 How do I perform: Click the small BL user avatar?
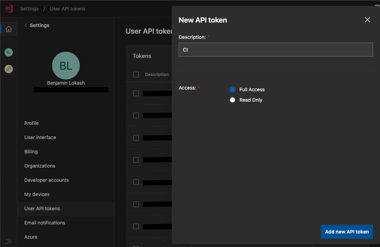9,52
